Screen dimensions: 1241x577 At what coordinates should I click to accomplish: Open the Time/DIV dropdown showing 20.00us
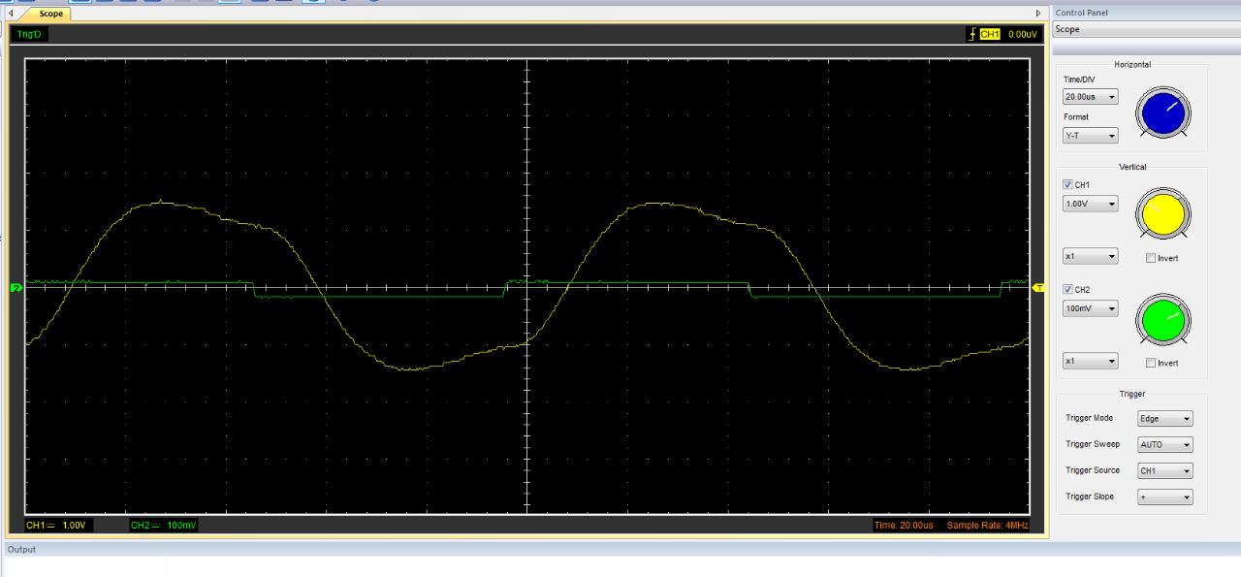pyautogui.click(x=1090, y=96)
